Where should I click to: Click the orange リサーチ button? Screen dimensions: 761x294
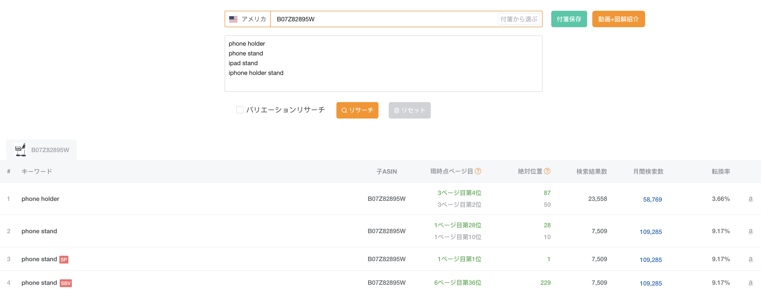357,110
